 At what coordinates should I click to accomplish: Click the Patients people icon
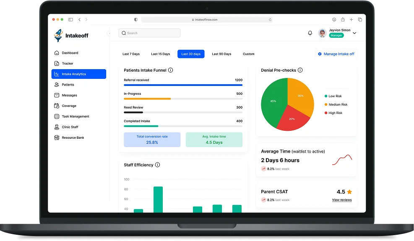57,85
